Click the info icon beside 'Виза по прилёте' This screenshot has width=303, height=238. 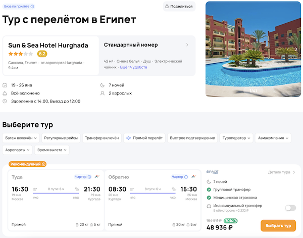(x=32, y=7)
